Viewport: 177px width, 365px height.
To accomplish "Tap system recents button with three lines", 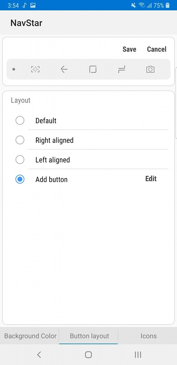I will [x=138, y=354].
